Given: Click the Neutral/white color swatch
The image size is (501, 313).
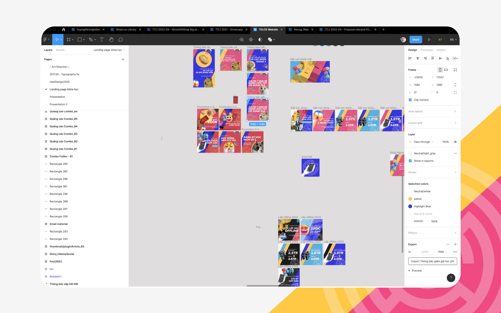Looking at the screenshot, I should (410, 191).
